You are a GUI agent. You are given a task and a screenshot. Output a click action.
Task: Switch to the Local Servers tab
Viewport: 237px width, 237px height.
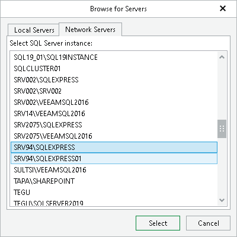pyautogui.click(x=33, y=30)
